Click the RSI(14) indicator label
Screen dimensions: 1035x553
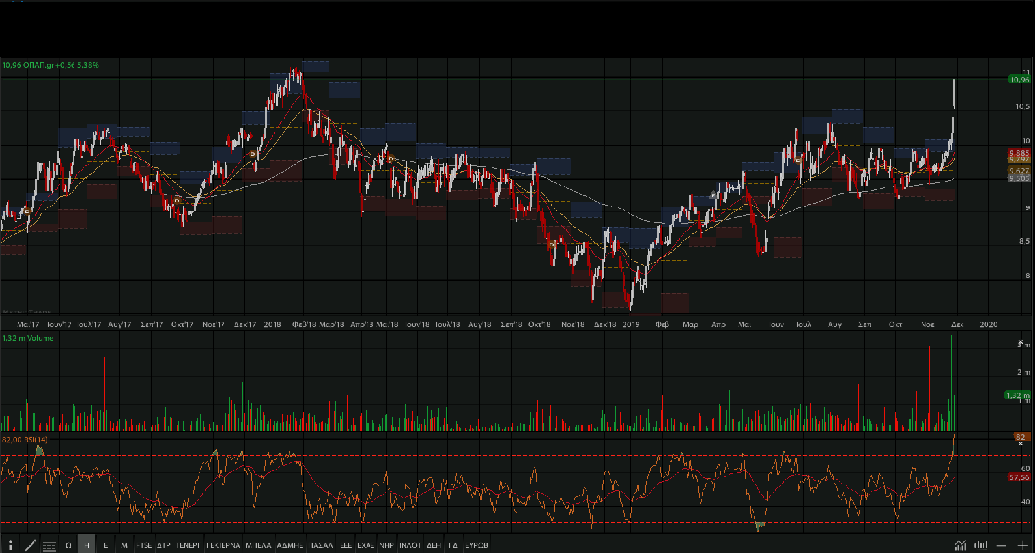[x=20, y=438]
